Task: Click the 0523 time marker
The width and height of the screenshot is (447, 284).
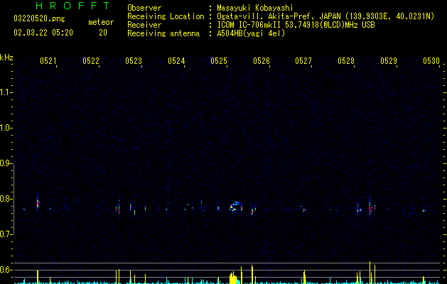Action: 134,61
